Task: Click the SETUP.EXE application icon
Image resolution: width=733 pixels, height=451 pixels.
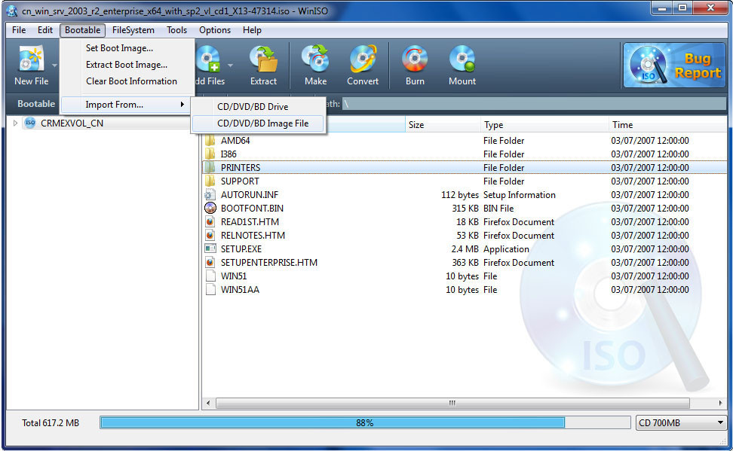Action: pos(210,248)
